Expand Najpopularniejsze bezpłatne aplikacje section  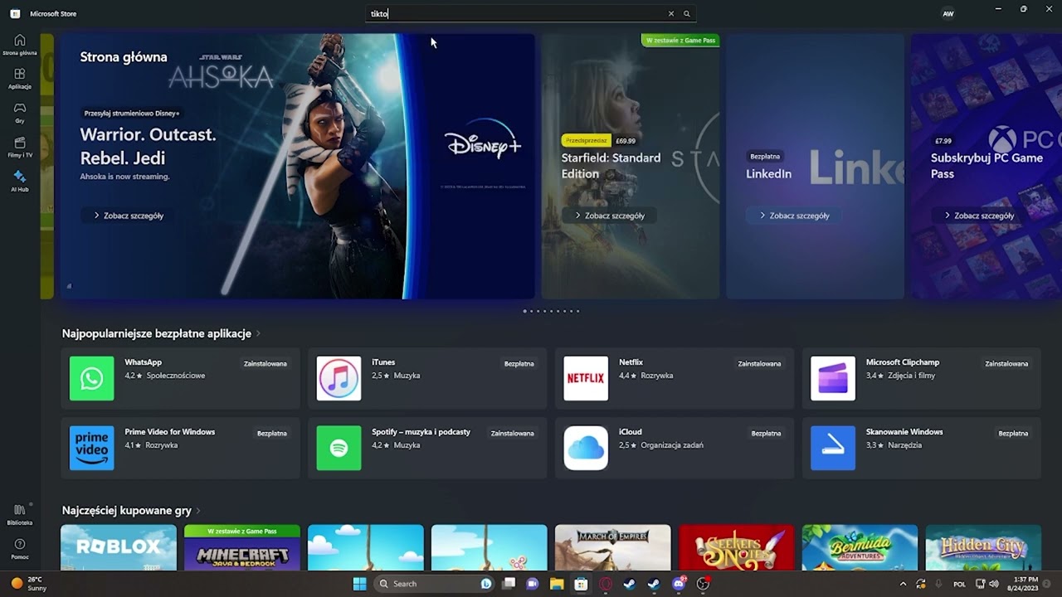click(162, 333)
